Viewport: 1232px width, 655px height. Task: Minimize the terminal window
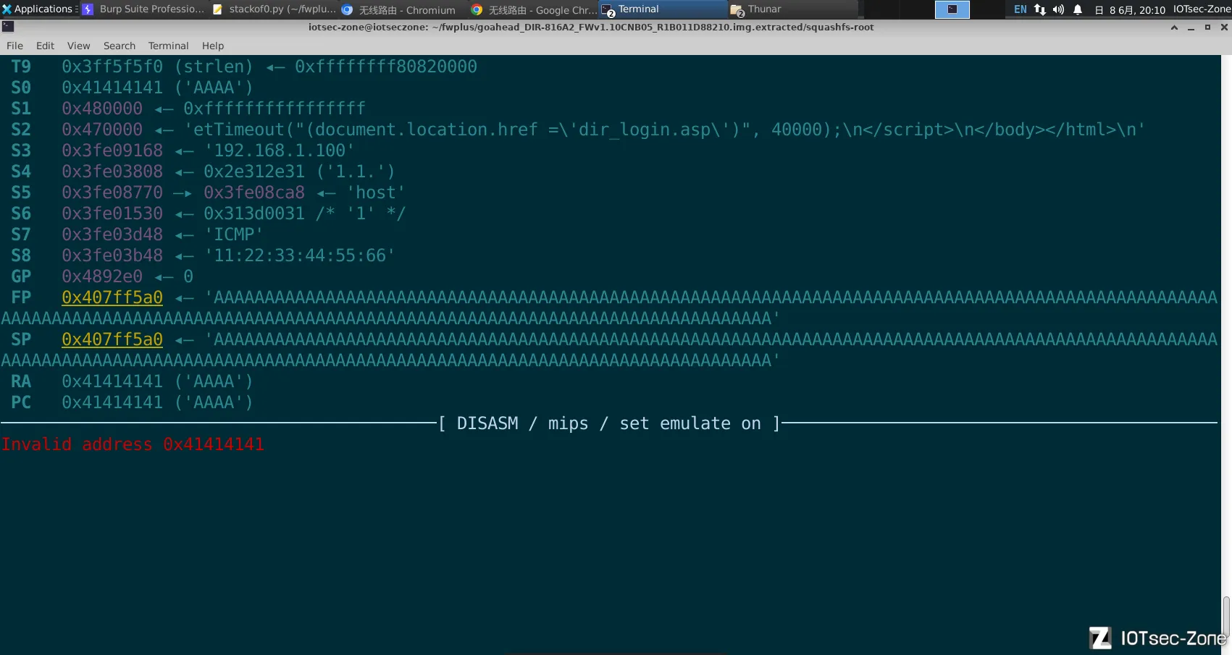point(1191,28)
